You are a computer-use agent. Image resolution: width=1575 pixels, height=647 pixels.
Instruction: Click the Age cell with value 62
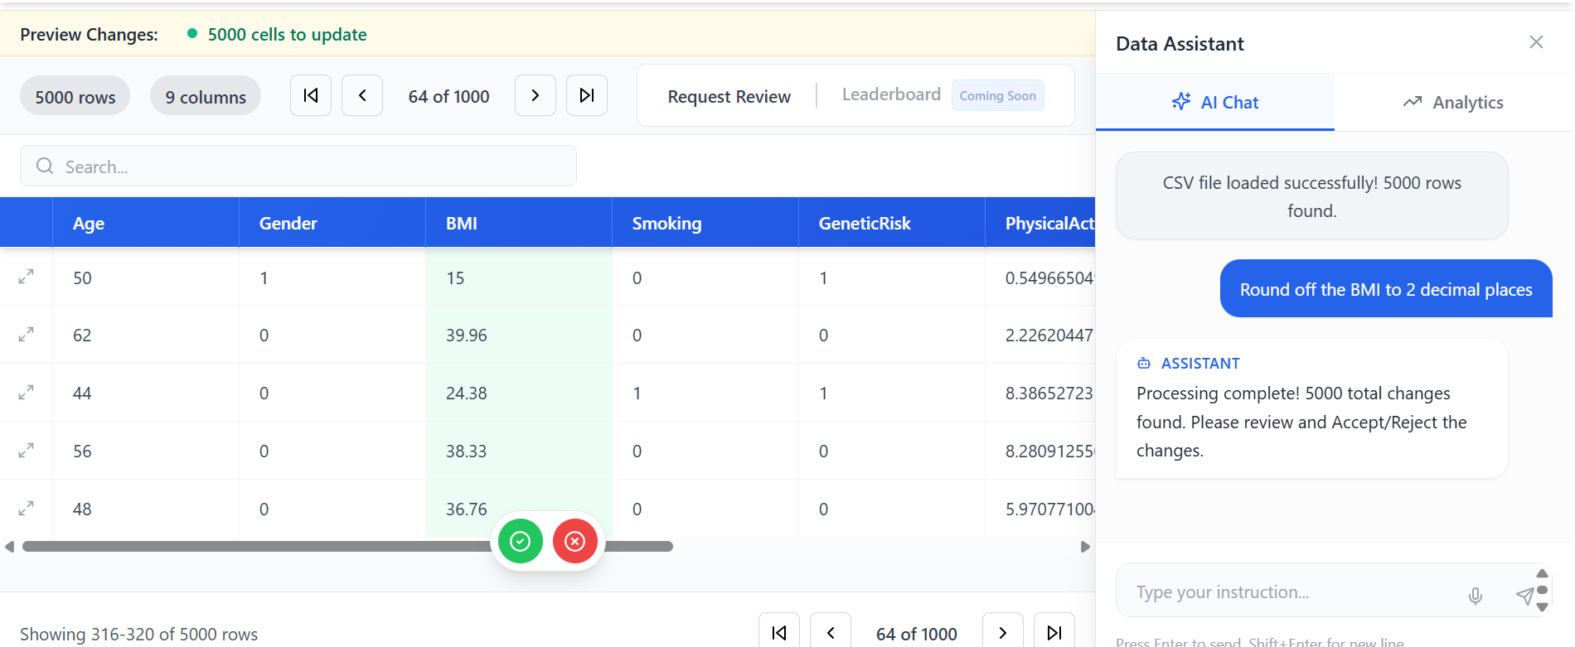tap(146, 335)
